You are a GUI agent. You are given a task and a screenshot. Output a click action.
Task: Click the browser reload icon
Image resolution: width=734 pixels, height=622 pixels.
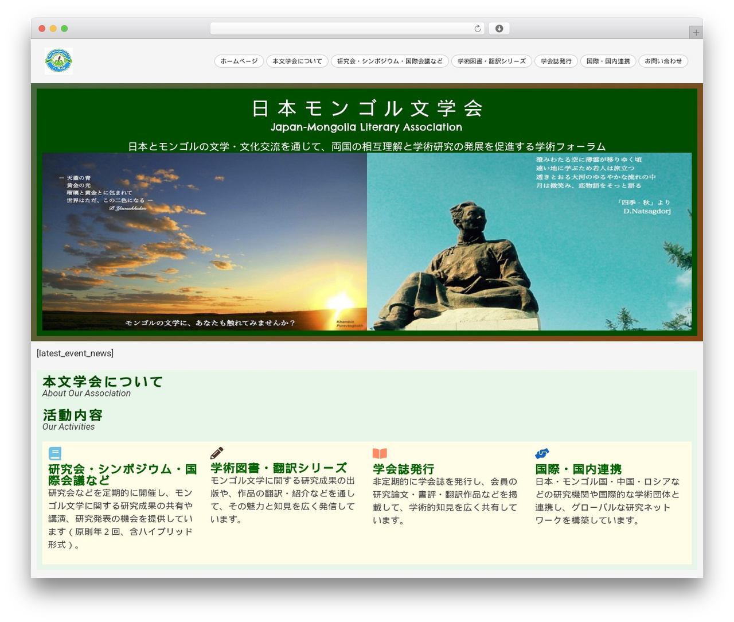click(478, 28)
